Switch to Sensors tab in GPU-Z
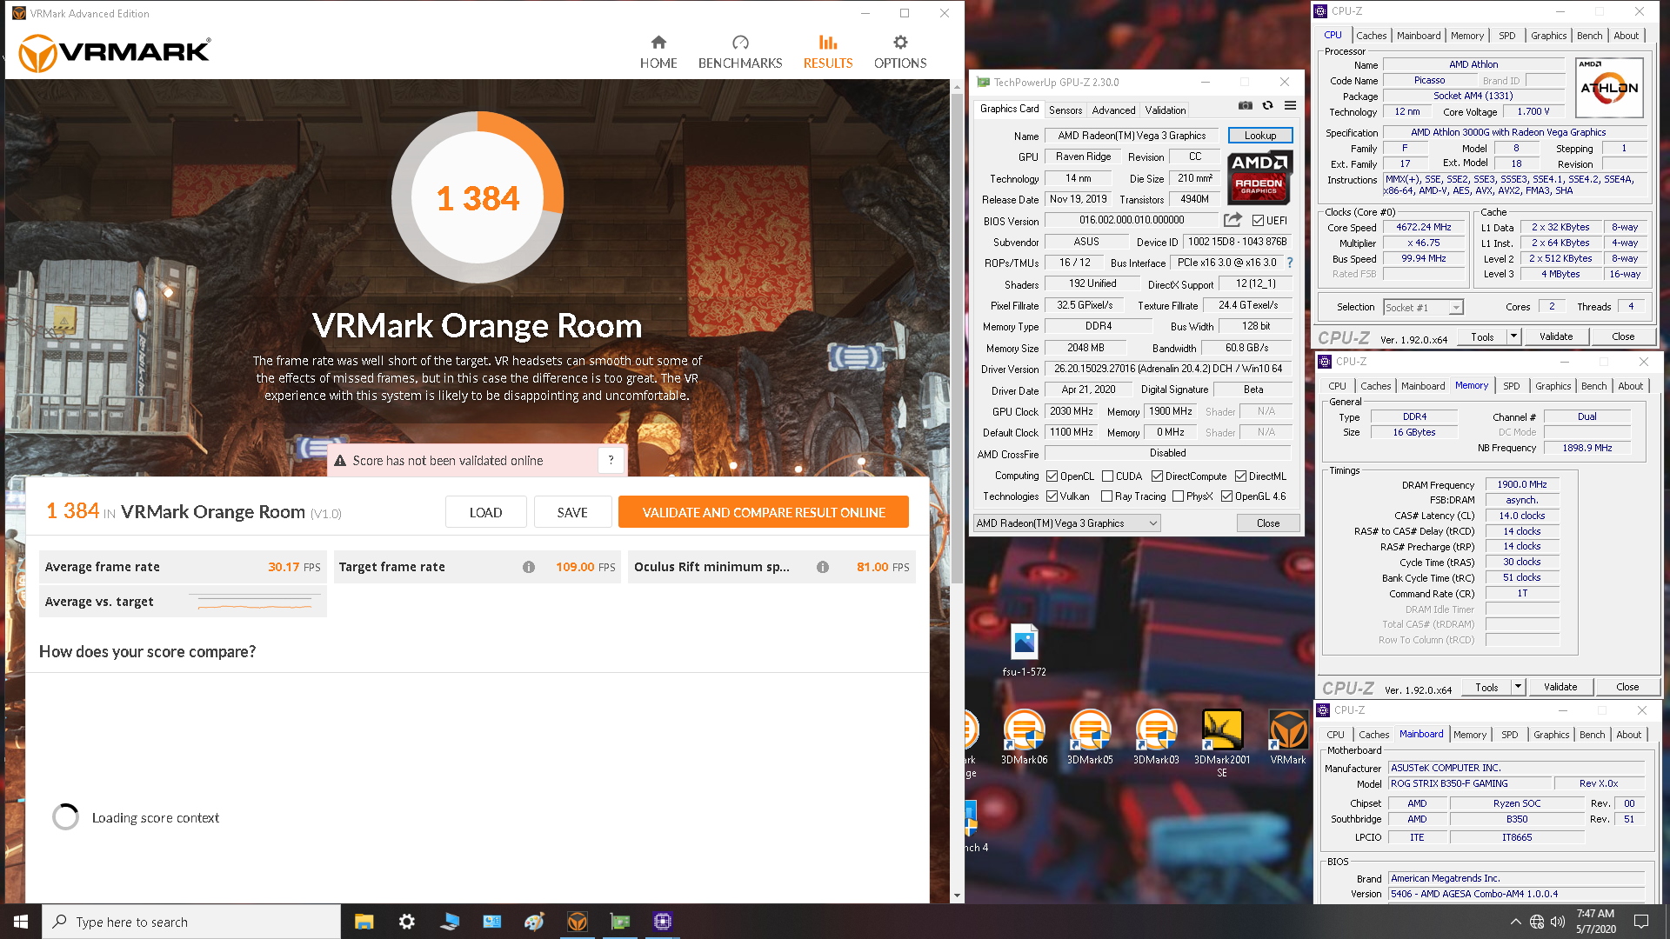1670x939 pixels. (x=1065, y=110)
